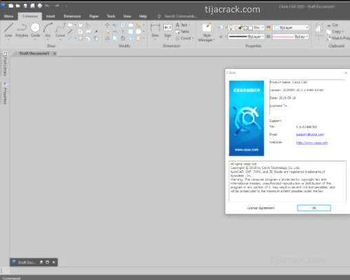
Task: Click New document in quick access toolbar
Action: tap(11, 6)
